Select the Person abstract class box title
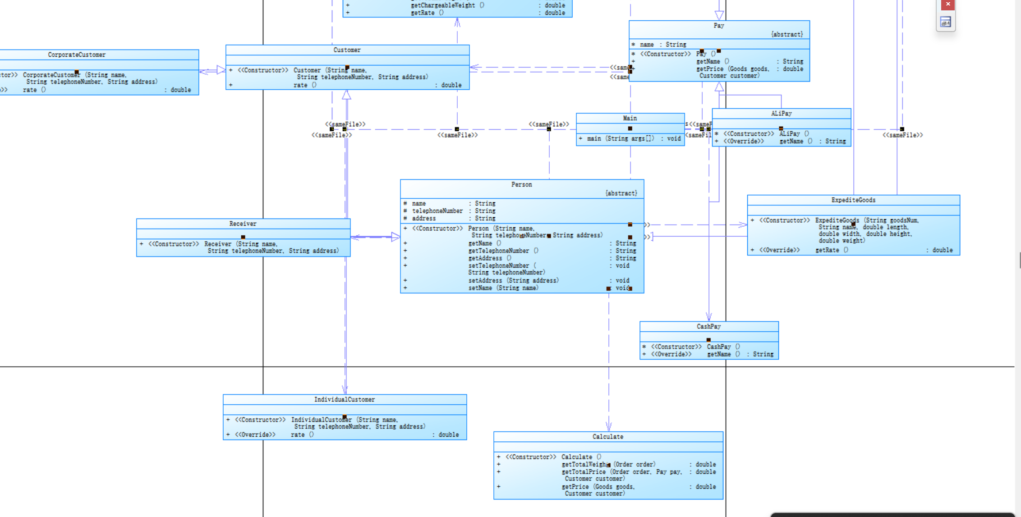 tap(521, 184)
